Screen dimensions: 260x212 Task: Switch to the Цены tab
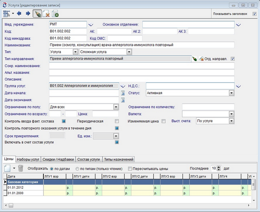(x=9, y=159)
